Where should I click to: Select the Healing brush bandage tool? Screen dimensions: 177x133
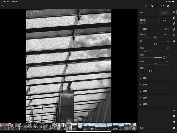click(x=174, y=30)
